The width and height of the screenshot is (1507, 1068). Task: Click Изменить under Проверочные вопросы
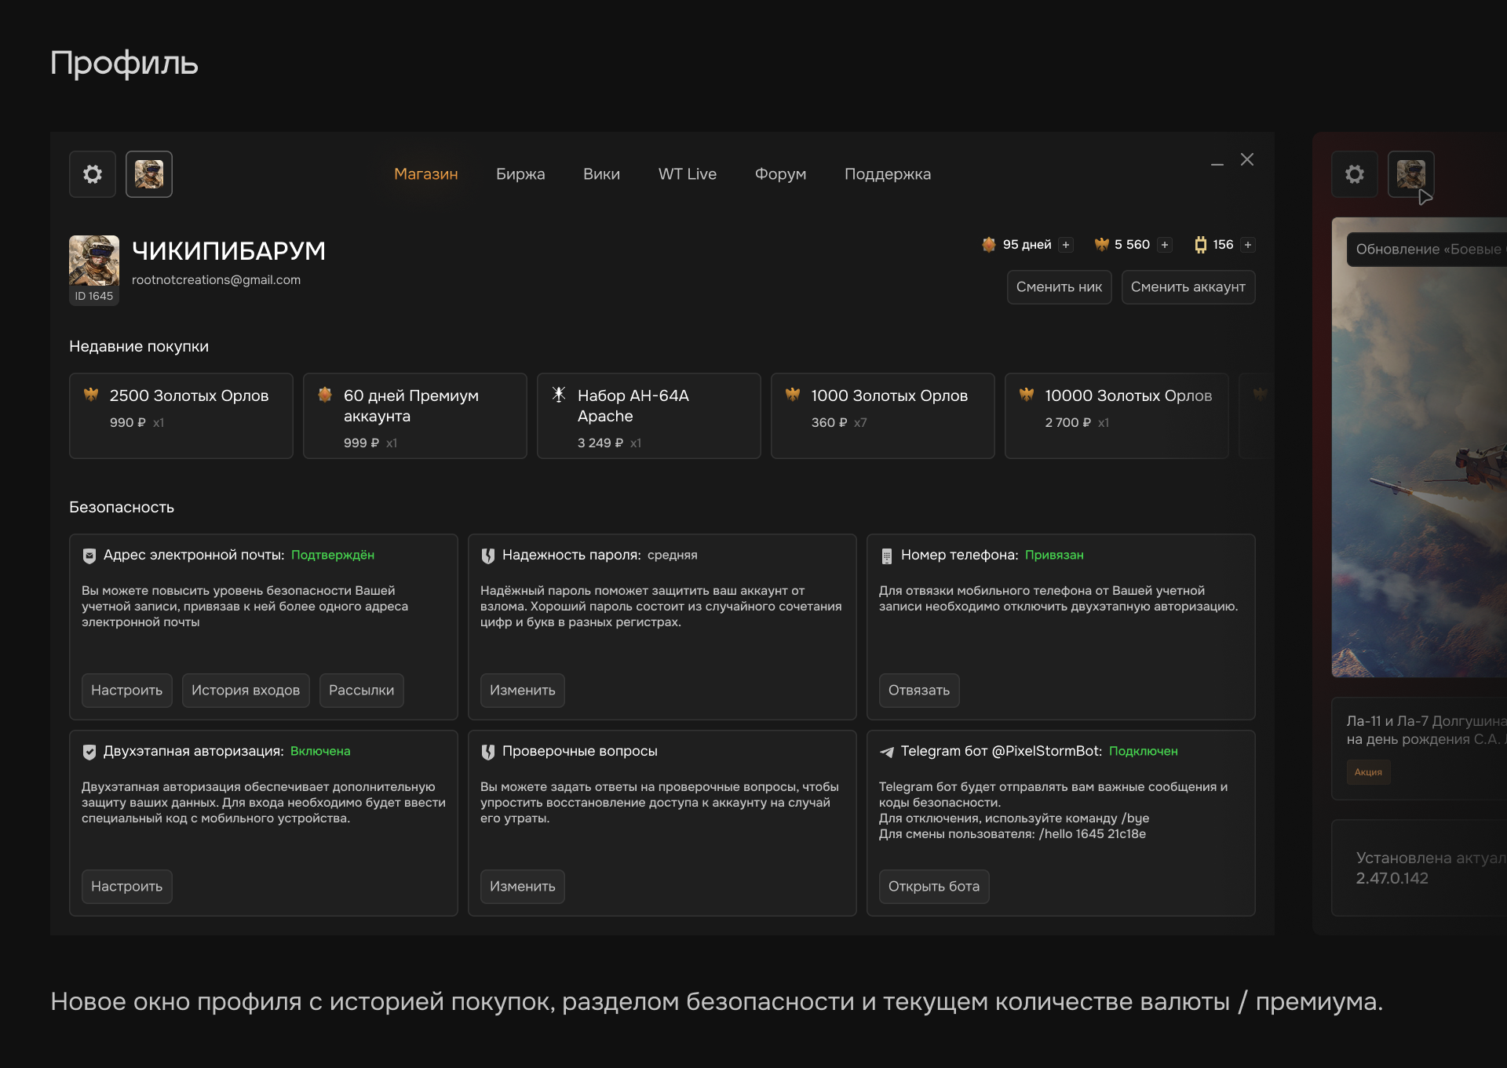pyautogui.click(x=522, y=887)
